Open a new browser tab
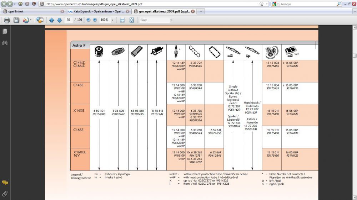 click(x=201, y=11)
